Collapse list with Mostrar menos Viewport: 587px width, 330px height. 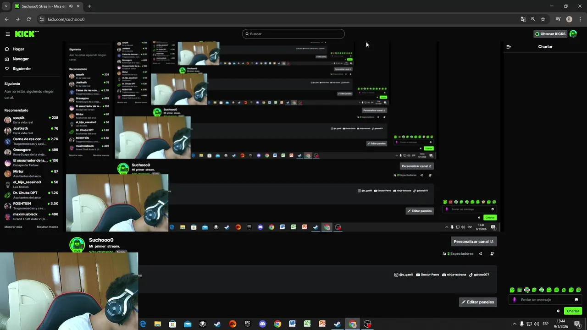point(47,227)
